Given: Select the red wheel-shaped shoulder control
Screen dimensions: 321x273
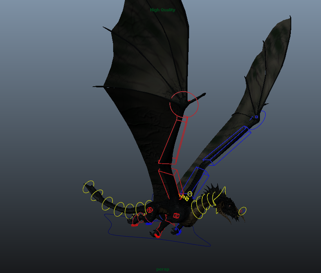Looking at the screenshot, I should pyautogui.click(x=150, y=210).
